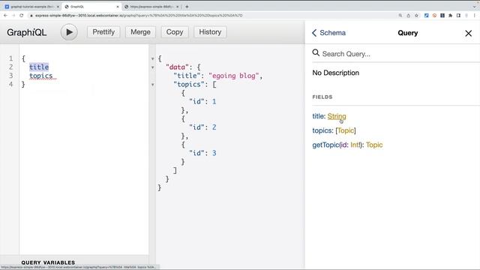The height and width of the screenshot is (270, 480).
Task: Click the browser address bar URL
Action: pos(139,15)
